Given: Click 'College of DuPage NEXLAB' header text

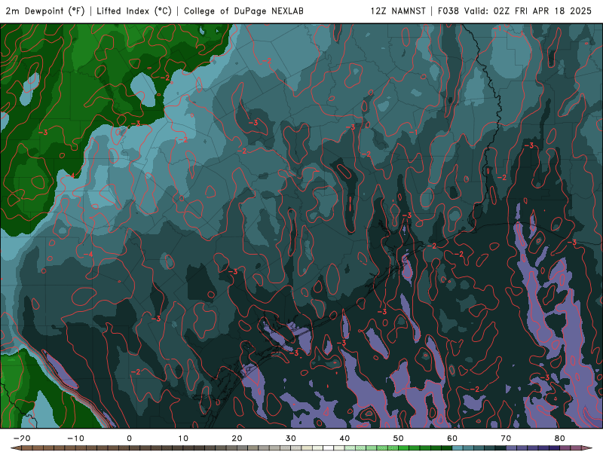Looking at the screenshot, I should (x=243, y=11).
